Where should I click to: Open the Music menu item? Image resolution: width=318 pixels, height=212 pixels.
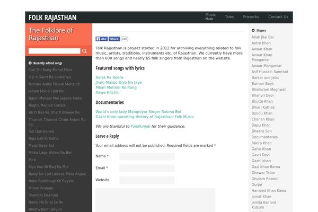pos(210,15)
